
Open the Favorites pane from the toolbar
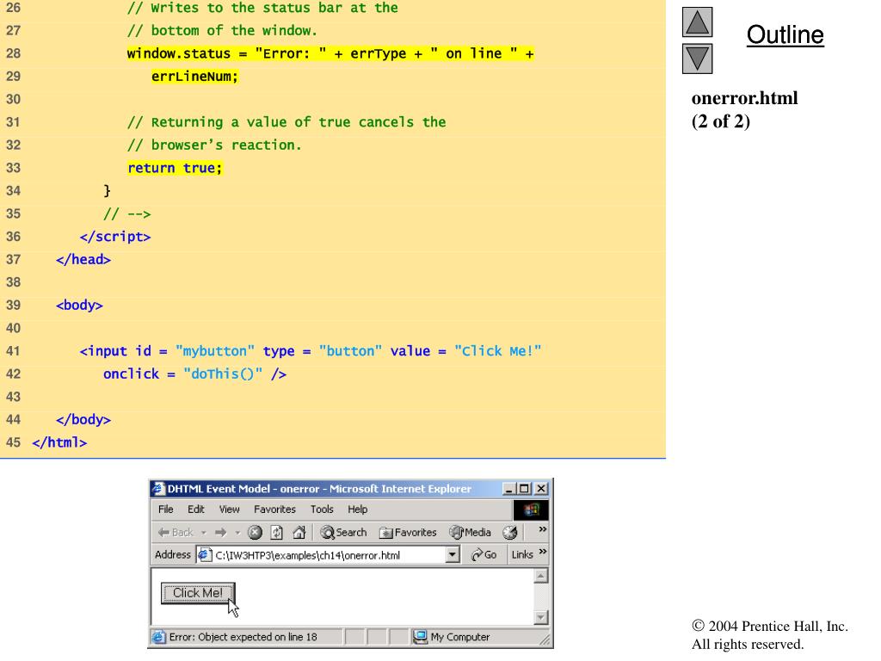click(x=408, y=532)
